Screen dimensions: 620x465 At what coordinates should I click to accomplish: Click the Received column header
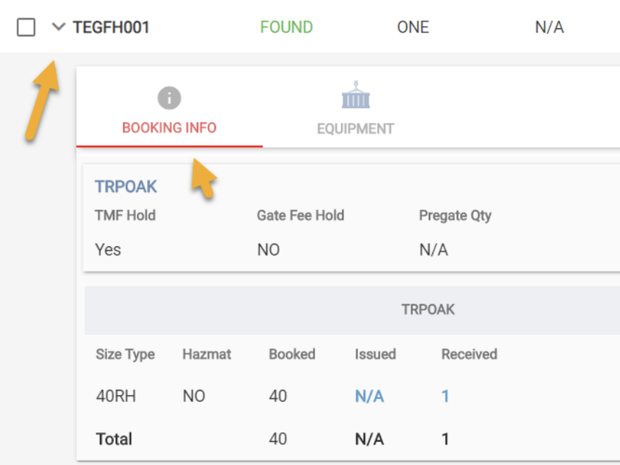coord(469,355)
